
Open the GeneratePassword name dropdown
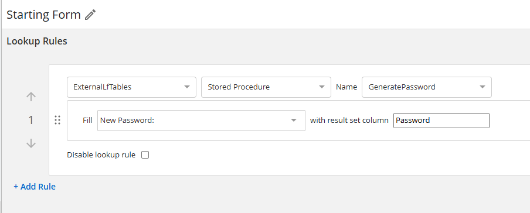(427, 87)
